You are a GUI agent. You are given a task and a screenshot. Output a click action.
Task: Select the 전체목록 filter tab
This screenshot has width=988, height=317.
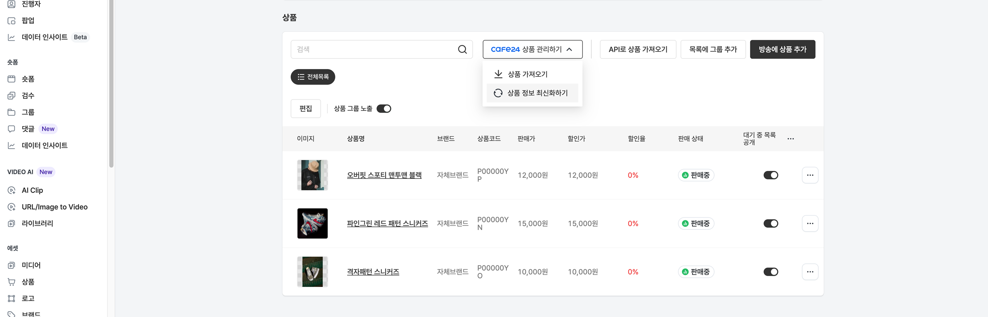pos(313,77)
